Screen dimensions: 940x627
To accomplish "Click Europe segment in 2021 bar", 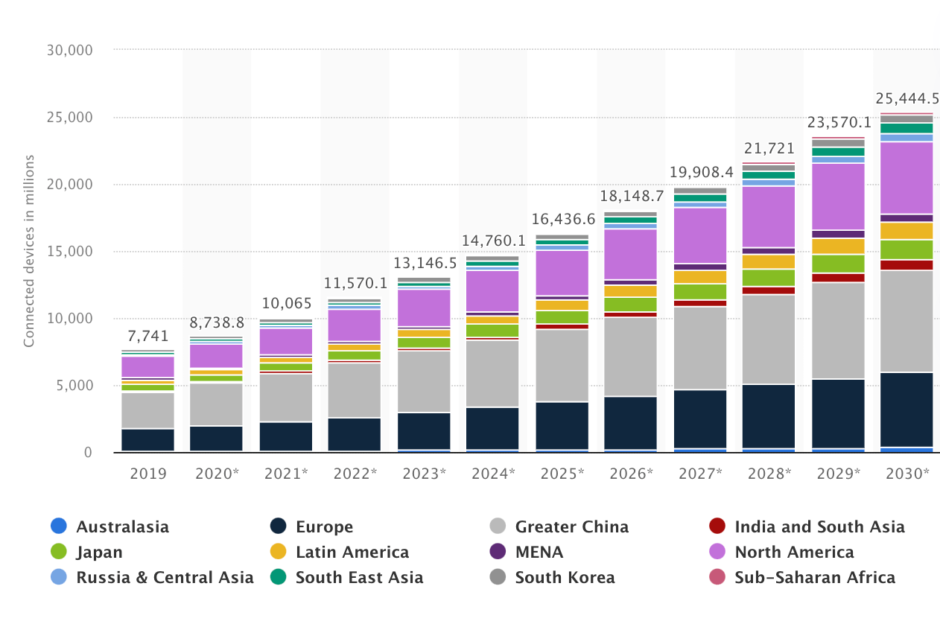I will click(286, 436).
